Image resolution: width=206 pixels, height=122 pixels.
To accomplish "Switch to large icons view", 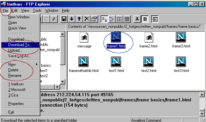I will coord(104,19).
